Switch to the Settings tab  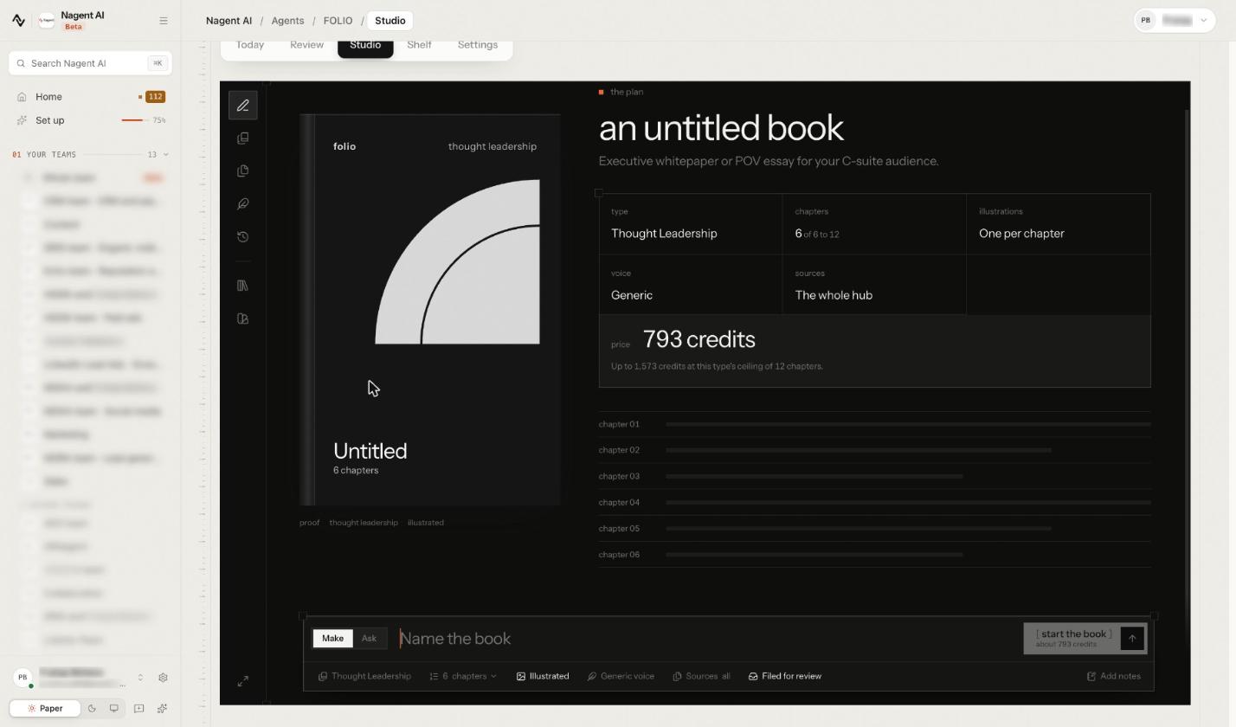pyautogui.click(x=477, y=45)
